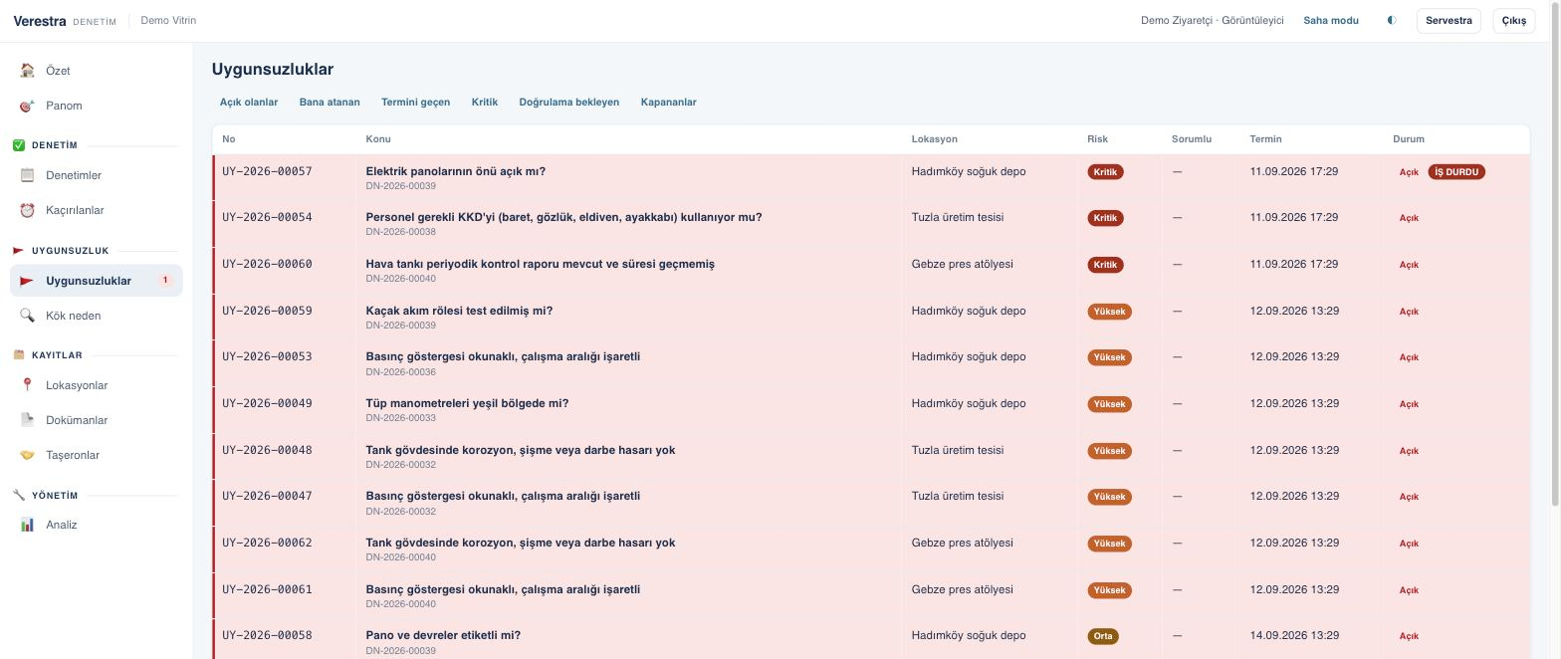This screenshot has height=659, width=1561.
Task: Click the Özet house icon in sidebar
Action: [27, 71]
